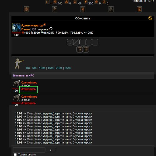
Task: Select the first weapon quick slot
Action: coord(70,42)
